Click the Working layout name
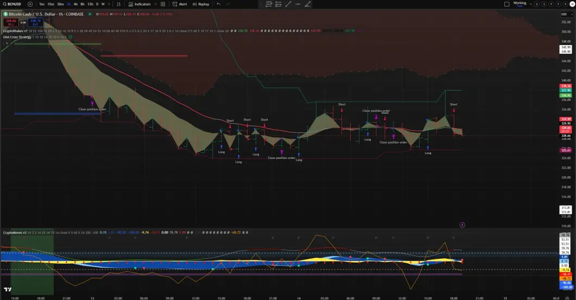This screenshot has width=576, height=300. point(520,3)
